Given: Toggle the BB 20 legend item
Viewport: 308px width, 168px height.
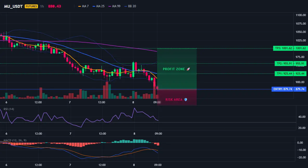Looking at the screenshot, I should click(x=130, y=6).
